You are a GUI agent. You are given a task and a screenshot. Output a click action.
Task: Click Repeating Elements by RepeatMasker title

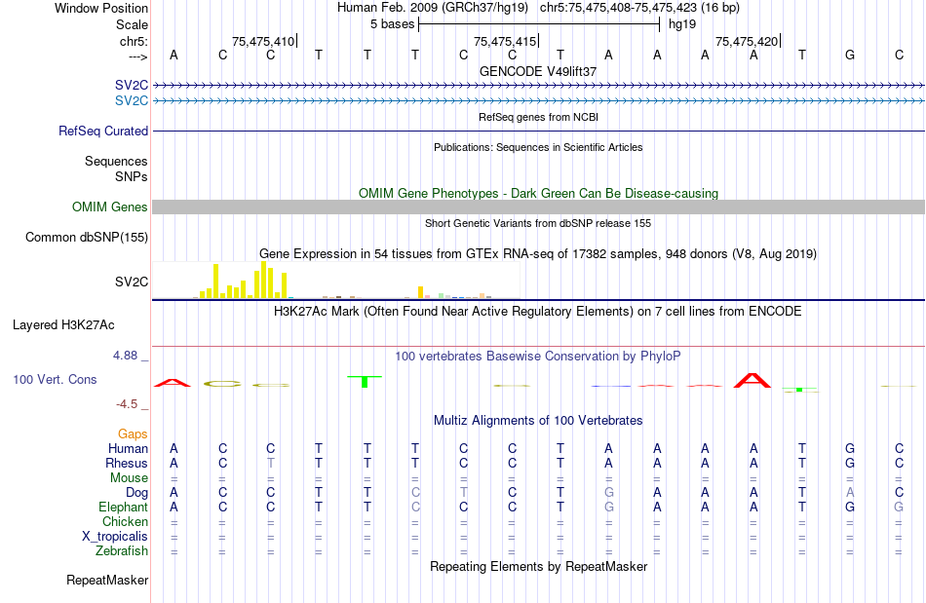click(538, 566)
